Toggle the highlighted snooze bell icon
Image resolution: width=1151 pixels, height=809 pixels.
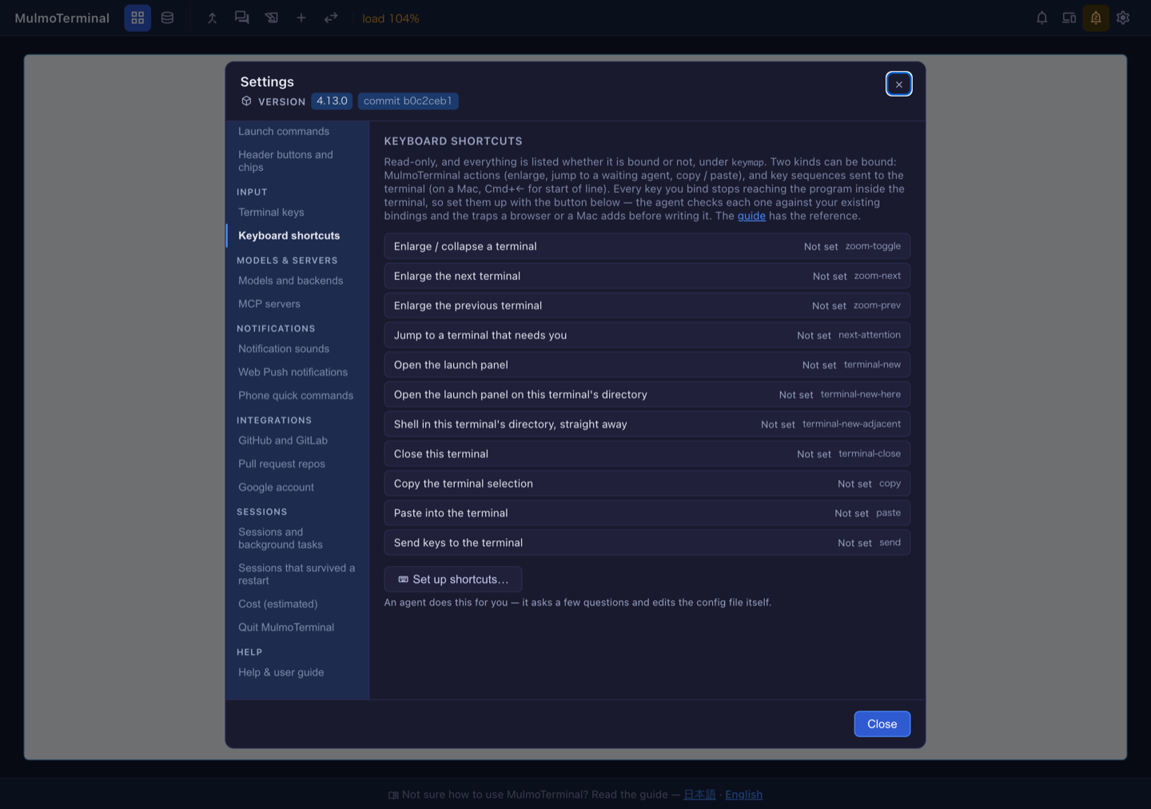point(1096,18)
